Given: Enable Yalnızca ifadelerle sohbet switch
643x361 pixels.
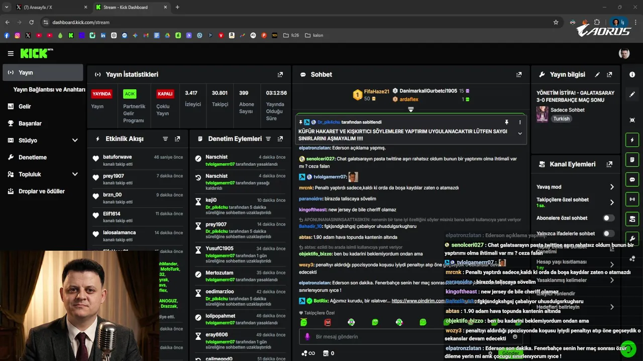Looking at the screenshot, I should (x=608, y=233).
